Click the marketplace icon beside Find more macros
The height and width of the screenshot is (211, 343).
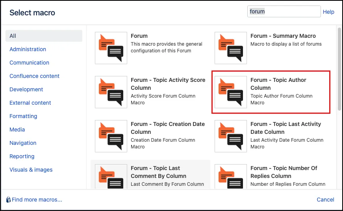[x=8, y=200]
